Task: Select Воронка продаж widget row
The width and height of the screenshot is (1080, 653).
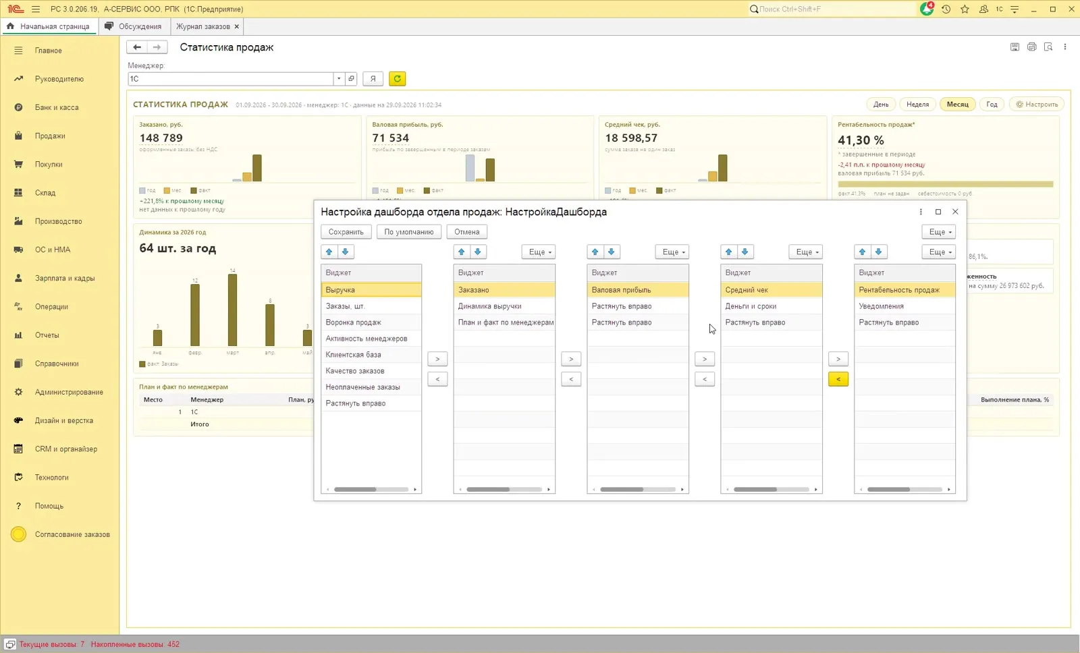Action: pos(371,322)
